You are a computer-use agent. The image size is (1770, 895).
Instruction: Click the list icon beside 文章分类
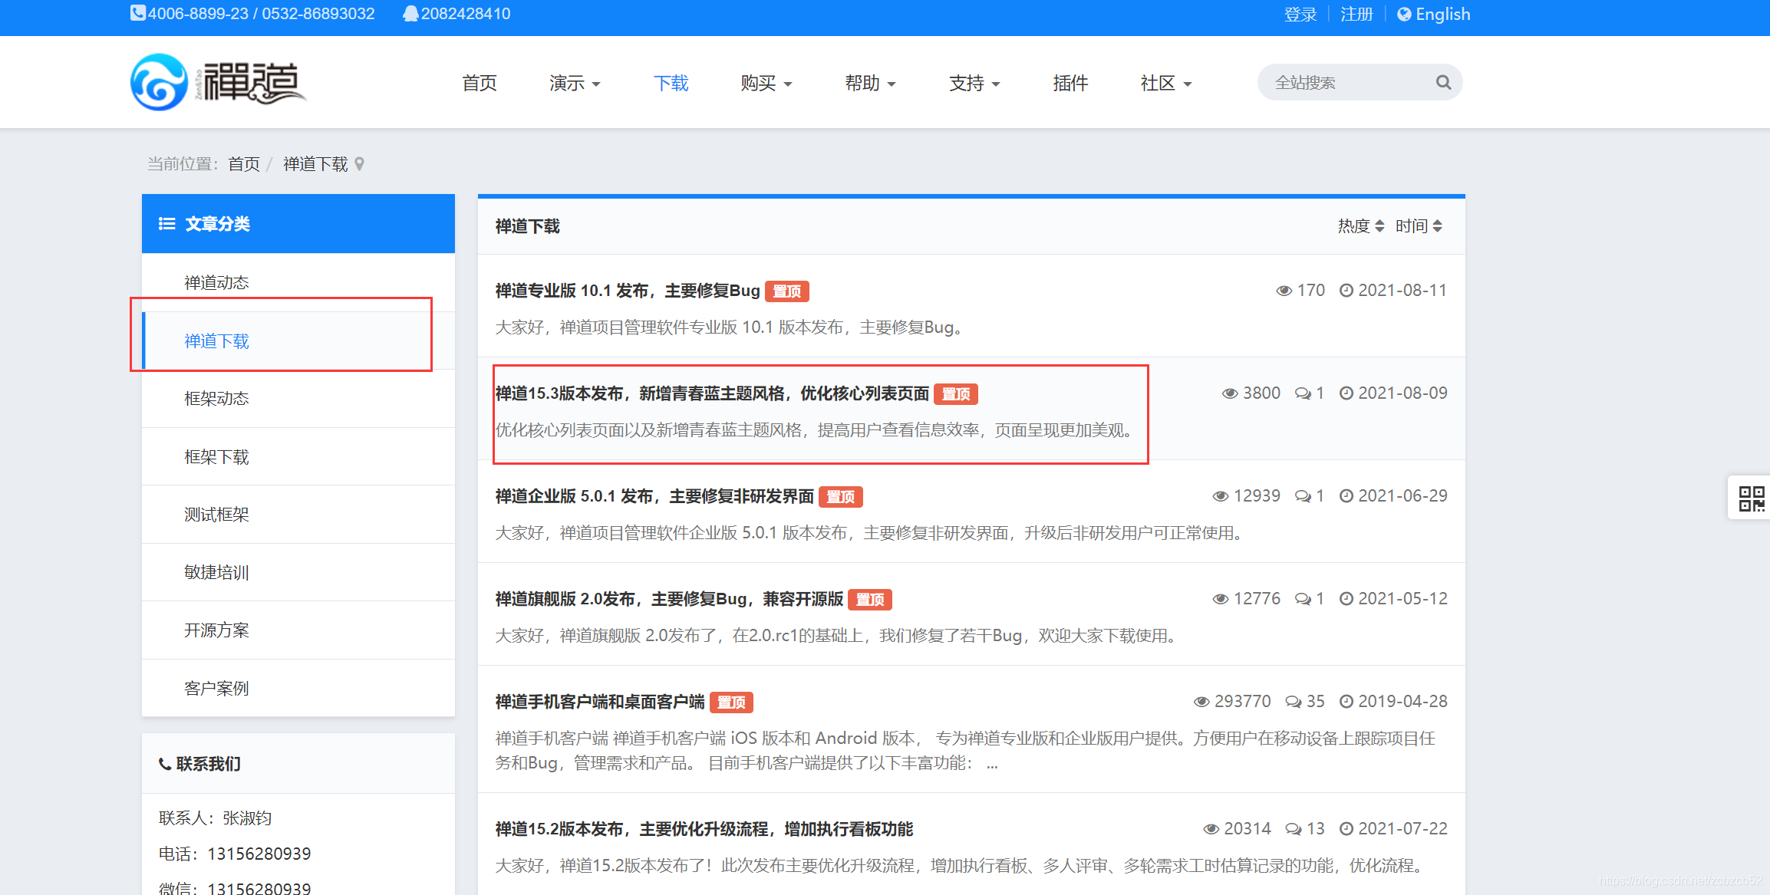click(166, 224)
